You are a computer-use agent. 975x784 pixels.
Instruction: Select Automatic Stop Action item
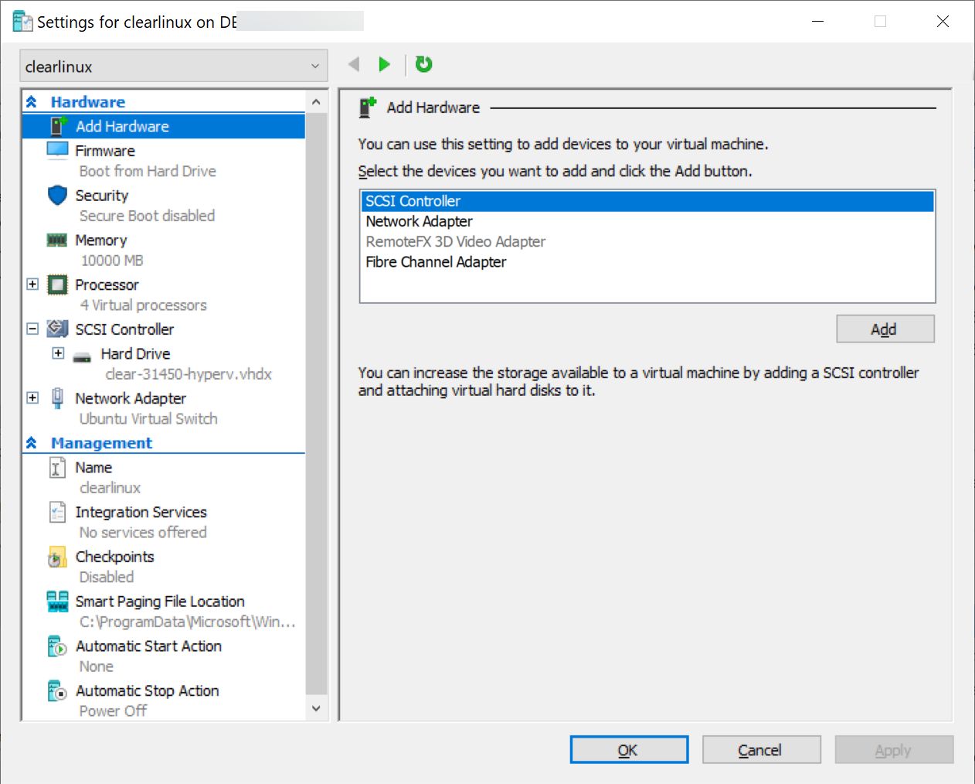click(147, 690)
